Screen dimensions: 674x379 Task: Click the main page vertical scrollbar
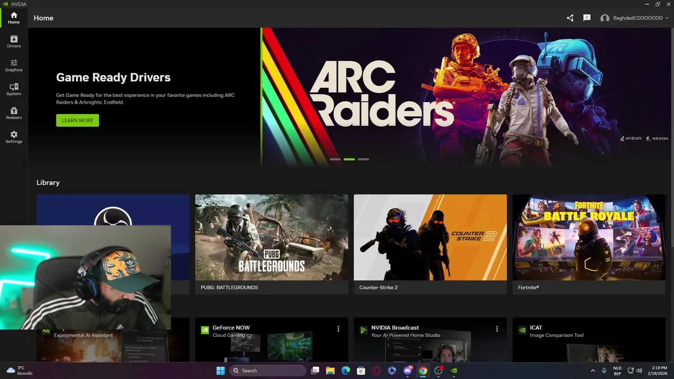point(672,137)
